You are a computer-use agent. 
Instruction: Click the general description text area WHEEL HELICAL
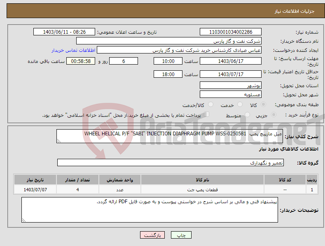tap(170, 136)
